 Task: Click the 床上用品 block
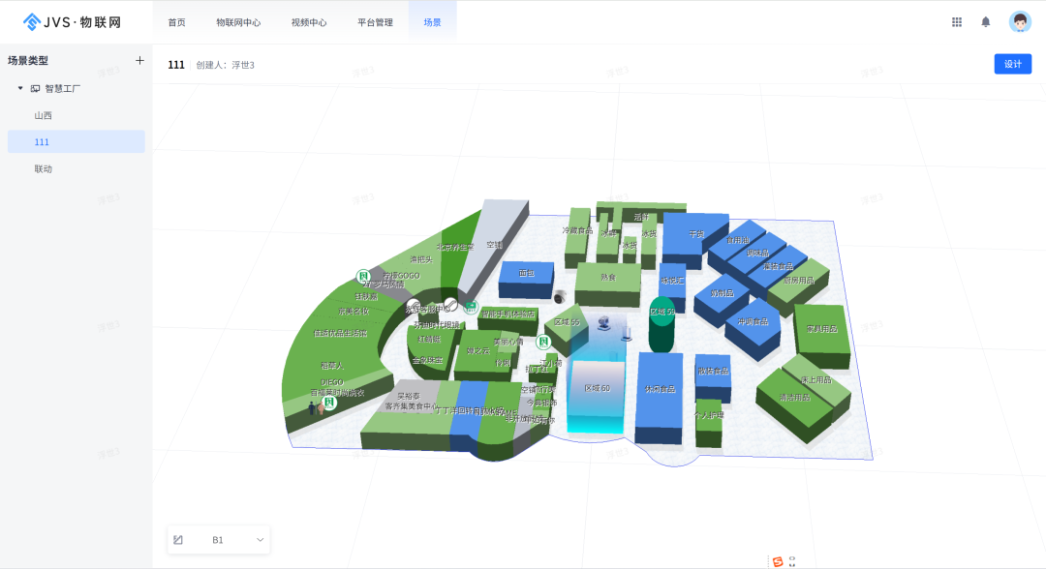(816, 379)
